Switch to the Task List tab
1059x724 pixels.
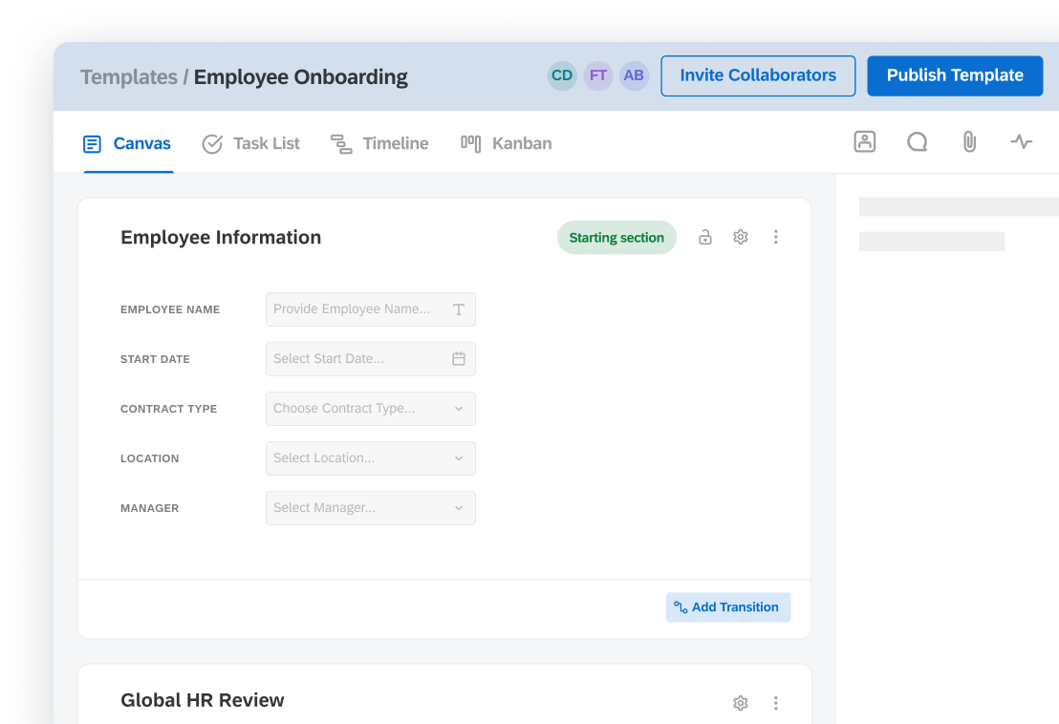point(251,143)
